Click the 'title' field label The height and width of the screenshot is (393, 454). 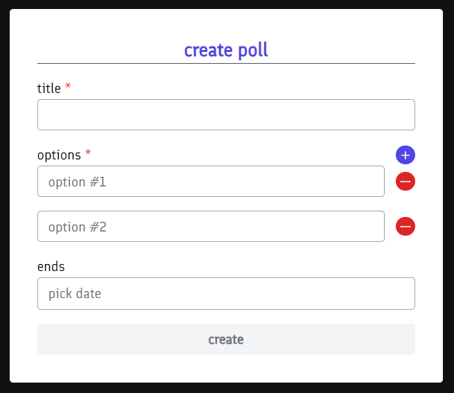[x=49, y=89]
